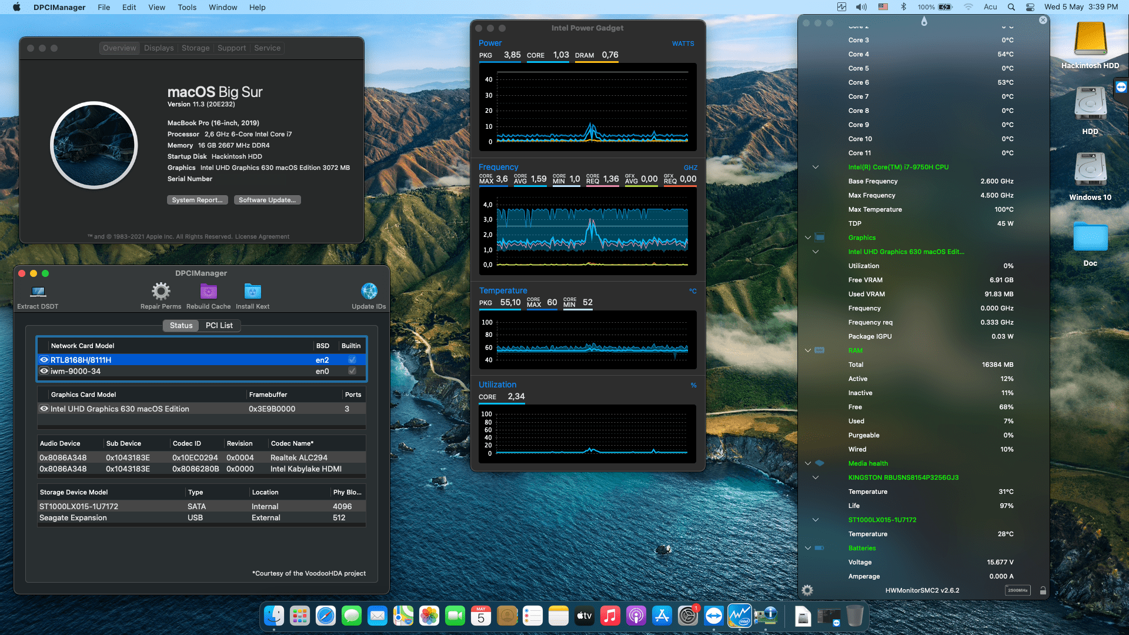Open App Store from the Dock
The height and width of the screenshot is (635, 1129).
[662, 616]
